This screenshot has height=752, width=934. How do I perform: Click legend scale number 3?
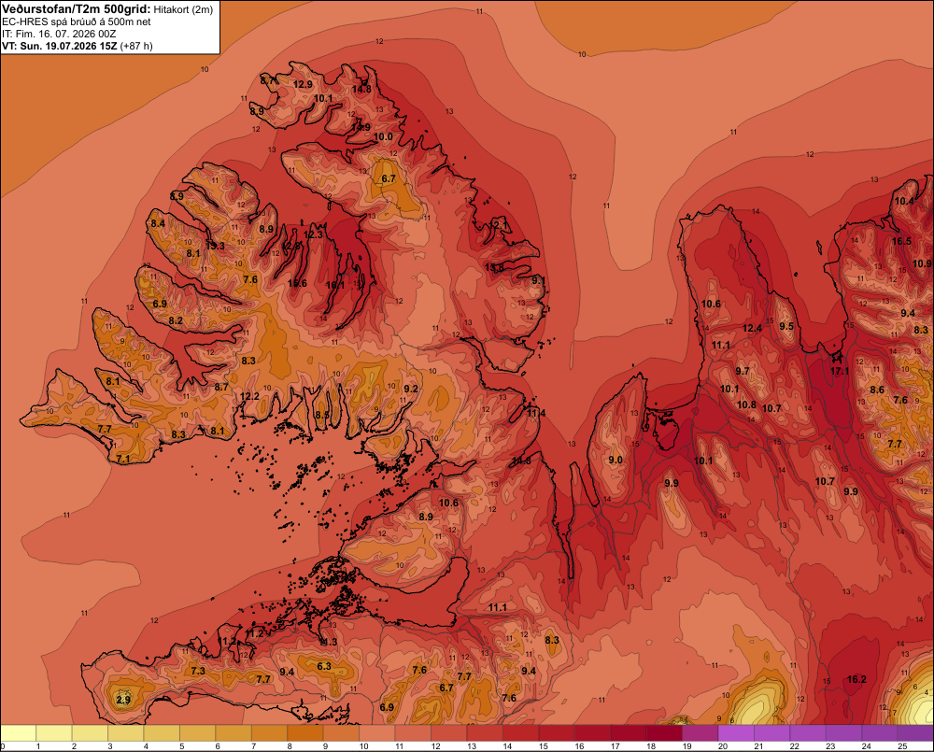pyautogui.click(x=110, y=746)
